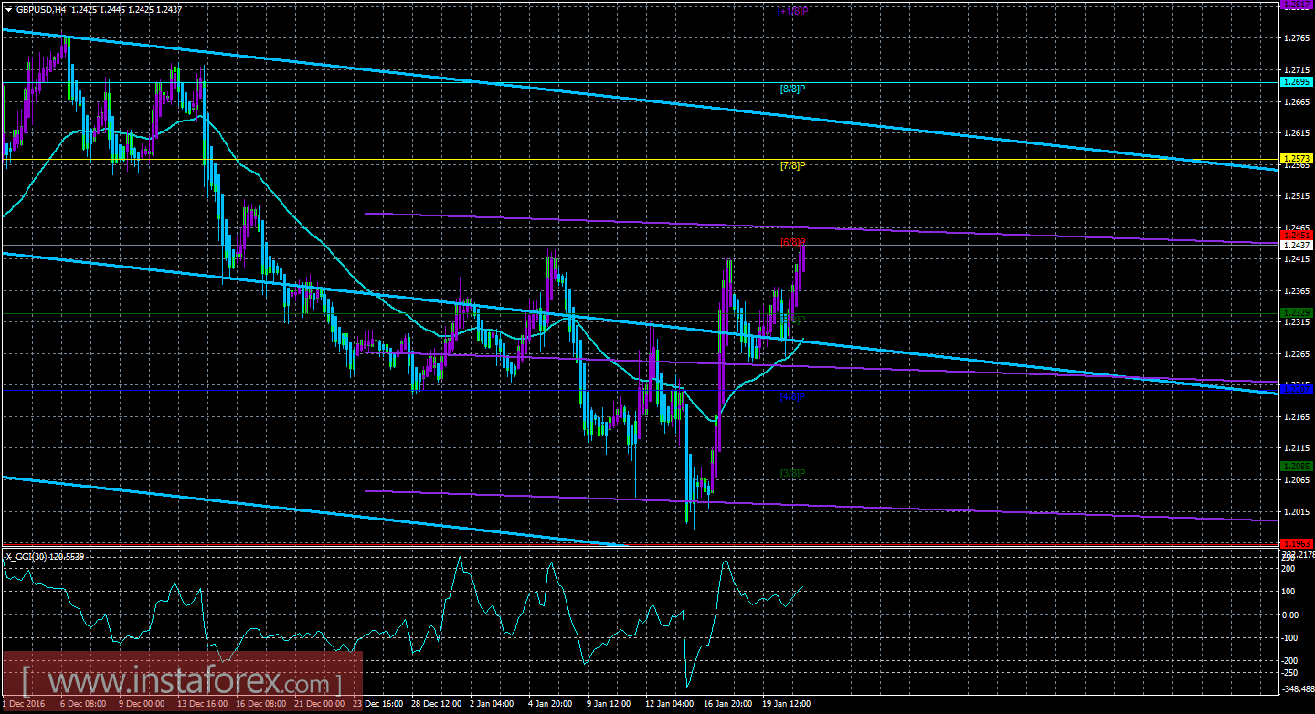Click the 1.2265 price scale value
Viewport: 1315px width, 714px height.
coord(1296,354)
